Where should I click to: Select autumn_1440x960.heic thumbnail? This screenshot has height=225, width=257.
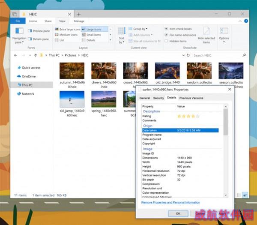[72, 71]
